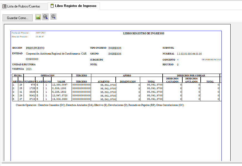Switch to Lista de Rubros/Cuentas tab

pyautogui.click(x=22, y=6)
